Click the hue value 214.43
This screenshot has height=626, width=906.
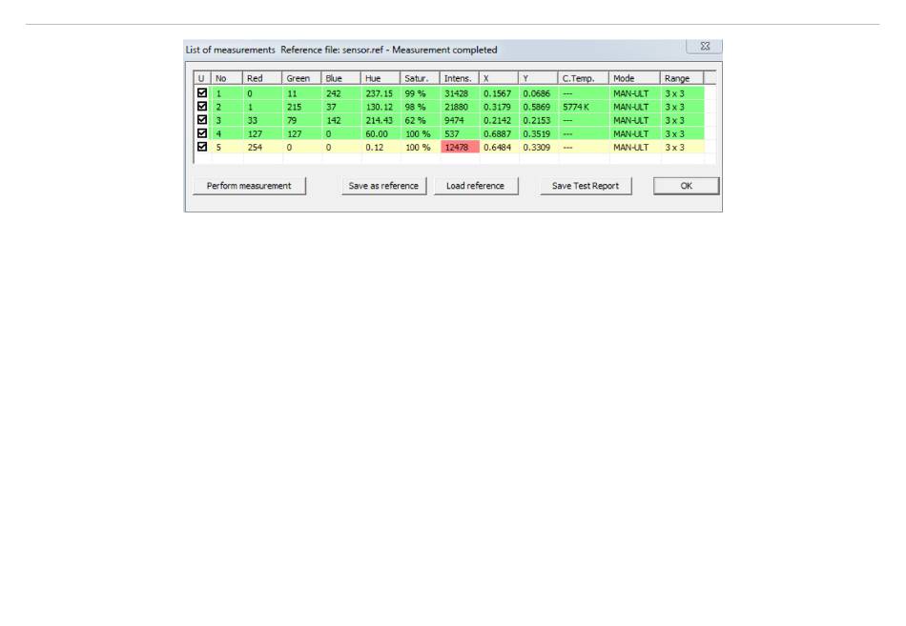point(379,120)
